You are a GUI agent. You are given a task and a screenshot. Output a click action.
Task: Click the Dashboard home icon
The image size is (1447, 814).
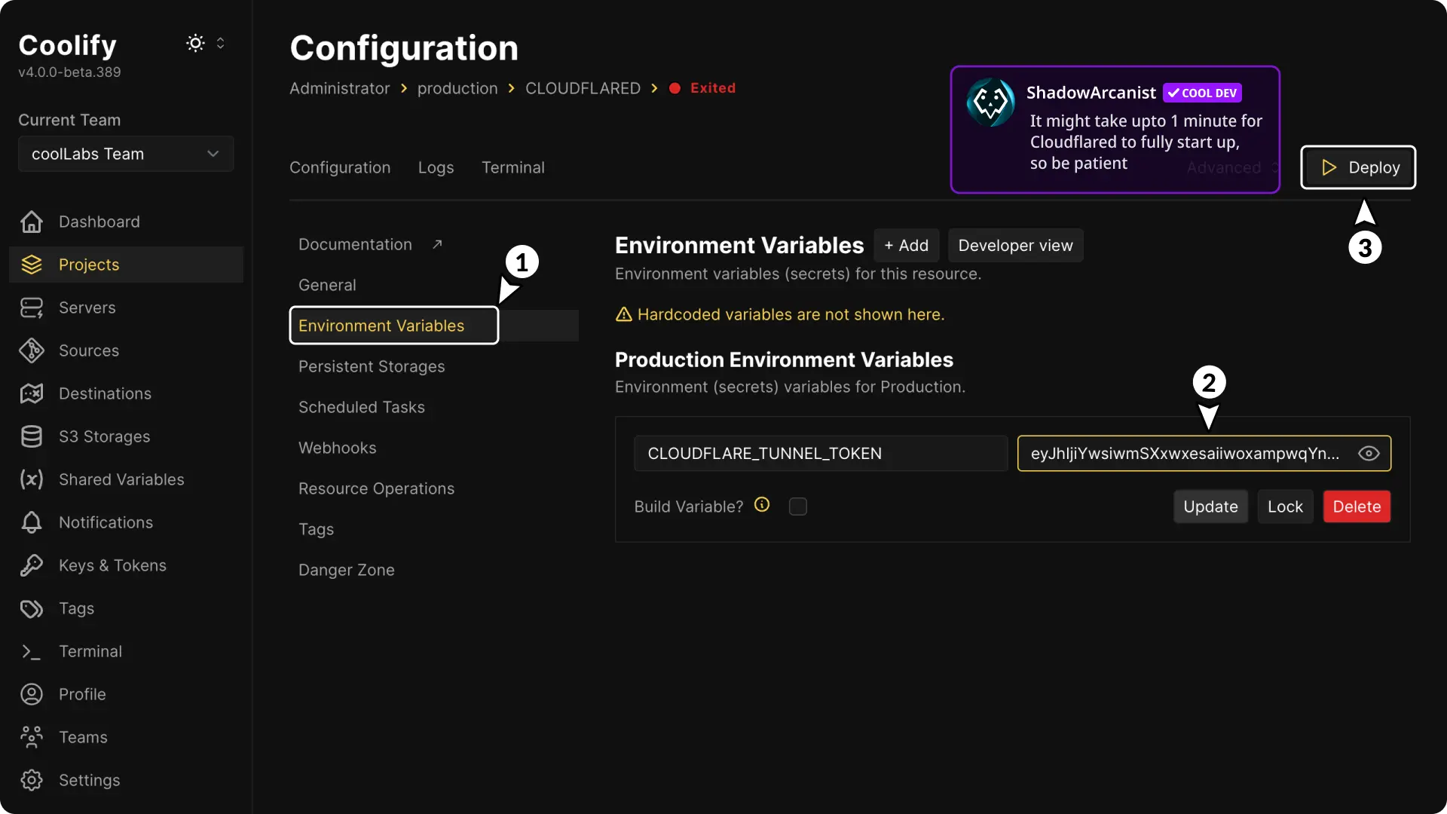tap(32, 222)
